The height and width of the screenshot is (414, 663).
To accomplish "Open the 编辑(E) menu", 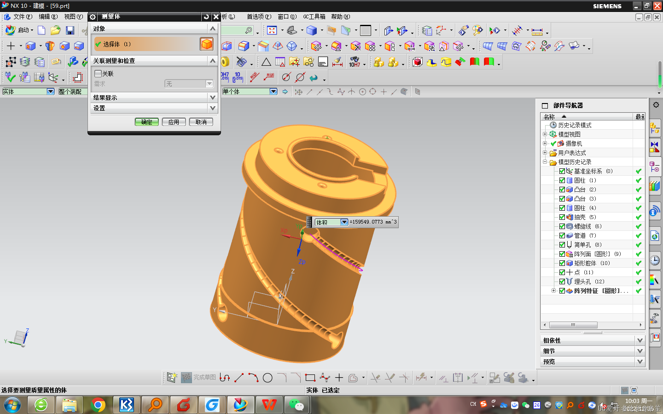I will (48, 17).
